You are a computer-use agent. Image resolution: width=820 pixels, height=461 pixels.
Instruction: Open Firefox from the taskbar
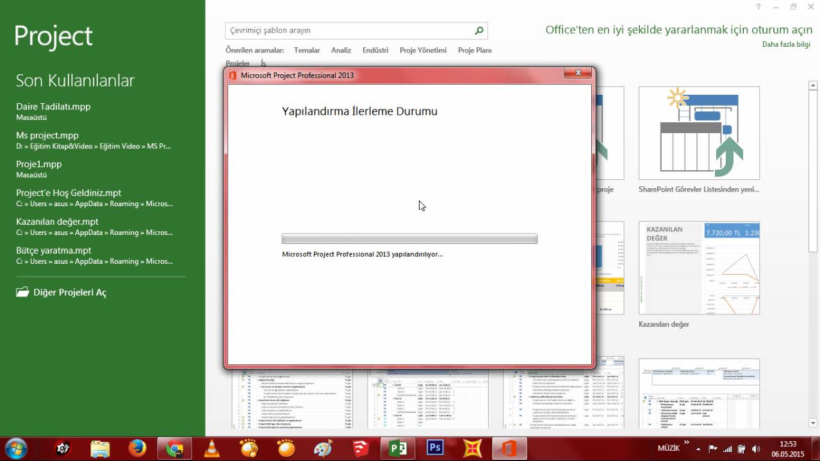(137, 448)
